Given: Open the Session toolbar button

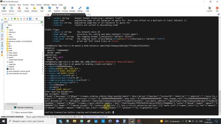Looking at the screenshot, I should (4, 9).
